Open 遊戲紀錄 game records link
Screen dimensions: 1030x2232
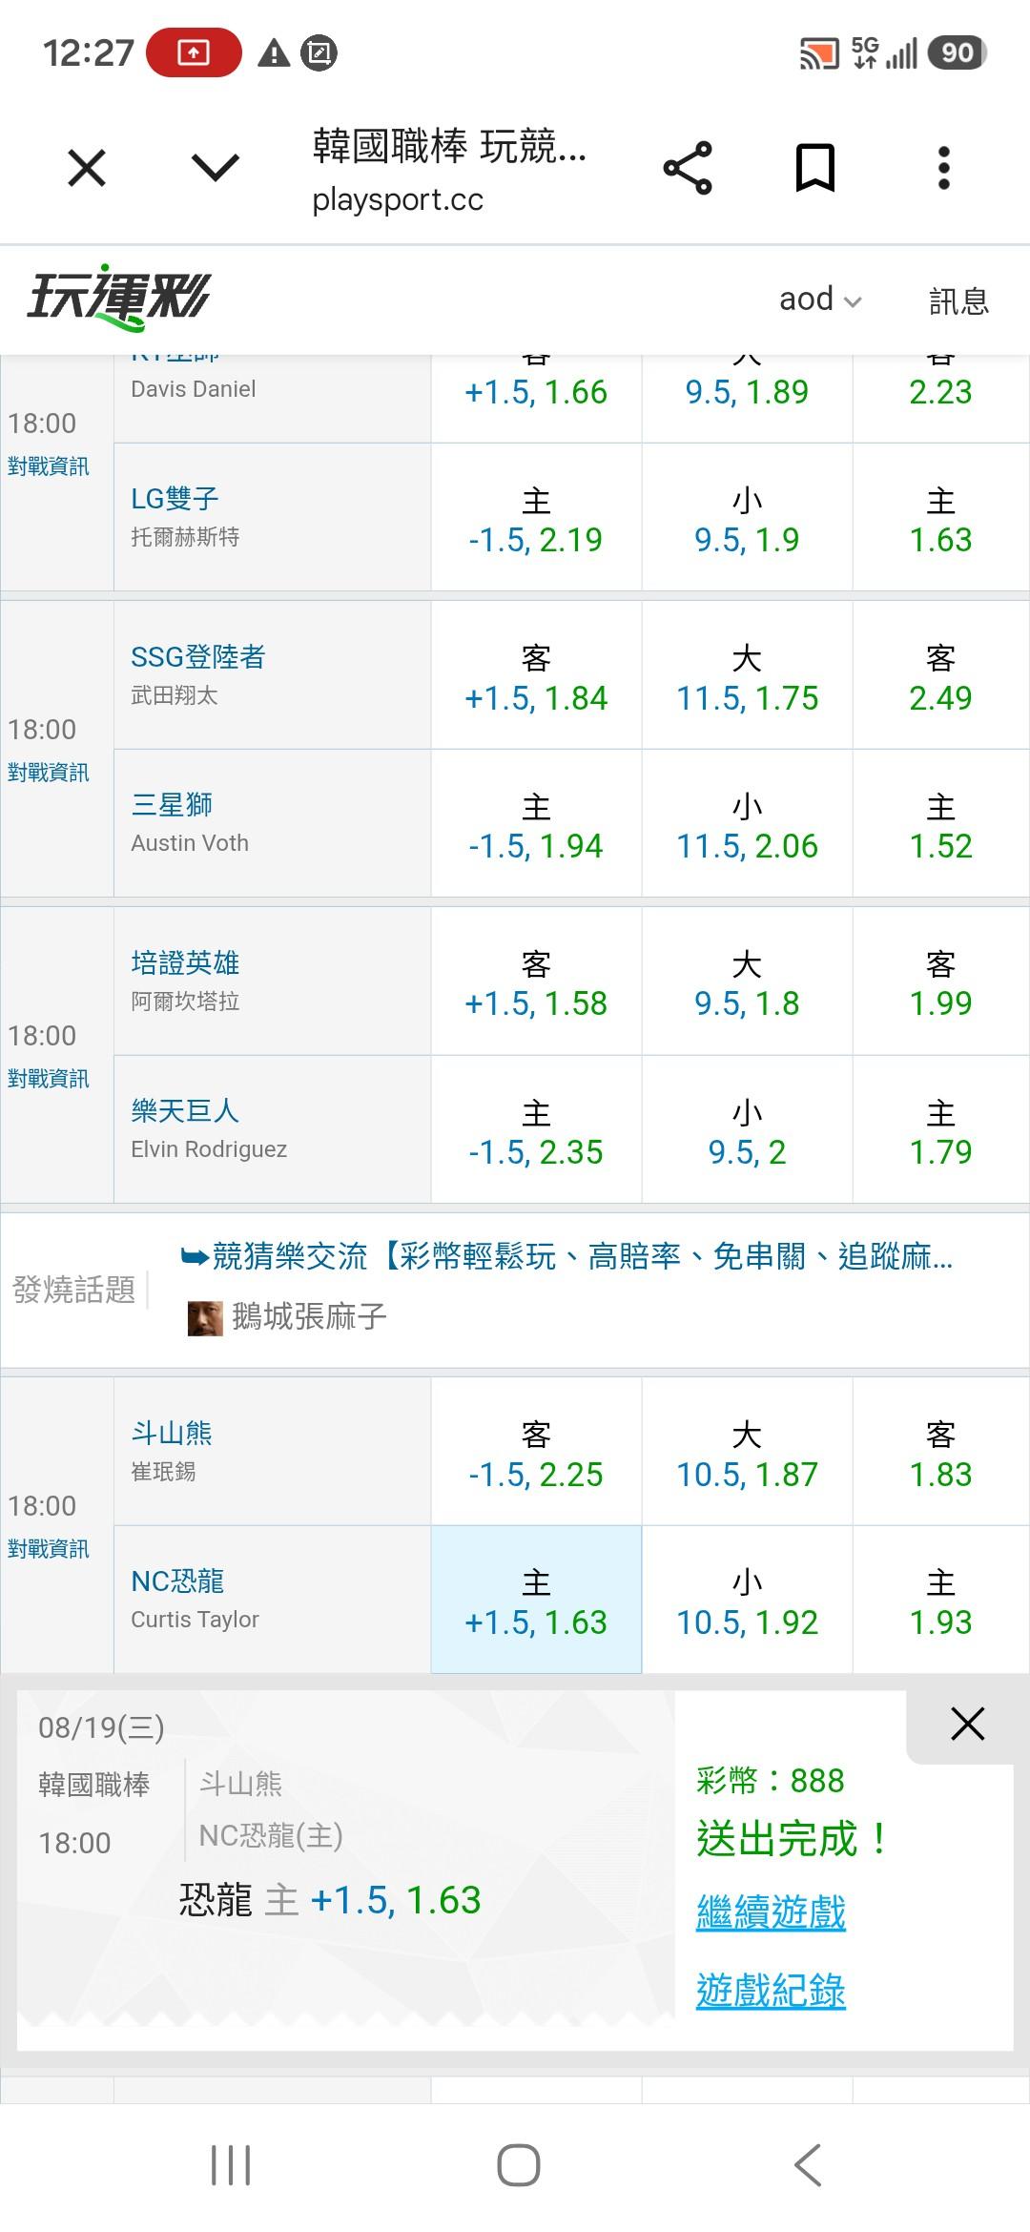pos(771,1990)
